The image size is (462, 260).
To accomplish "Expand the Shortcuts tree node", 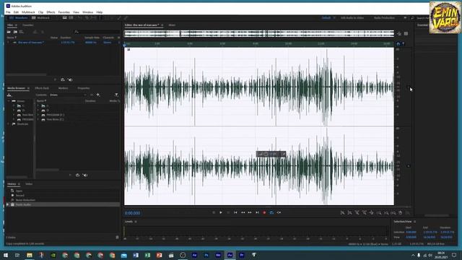I will (x=9, y=124).
